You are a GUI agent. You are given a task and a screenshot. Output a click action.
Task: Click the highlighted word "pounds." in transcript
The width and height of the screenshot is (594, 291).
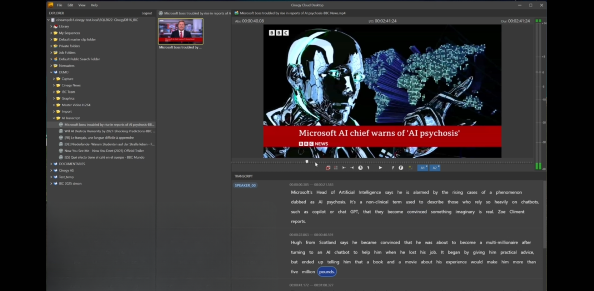pos(327,272)
